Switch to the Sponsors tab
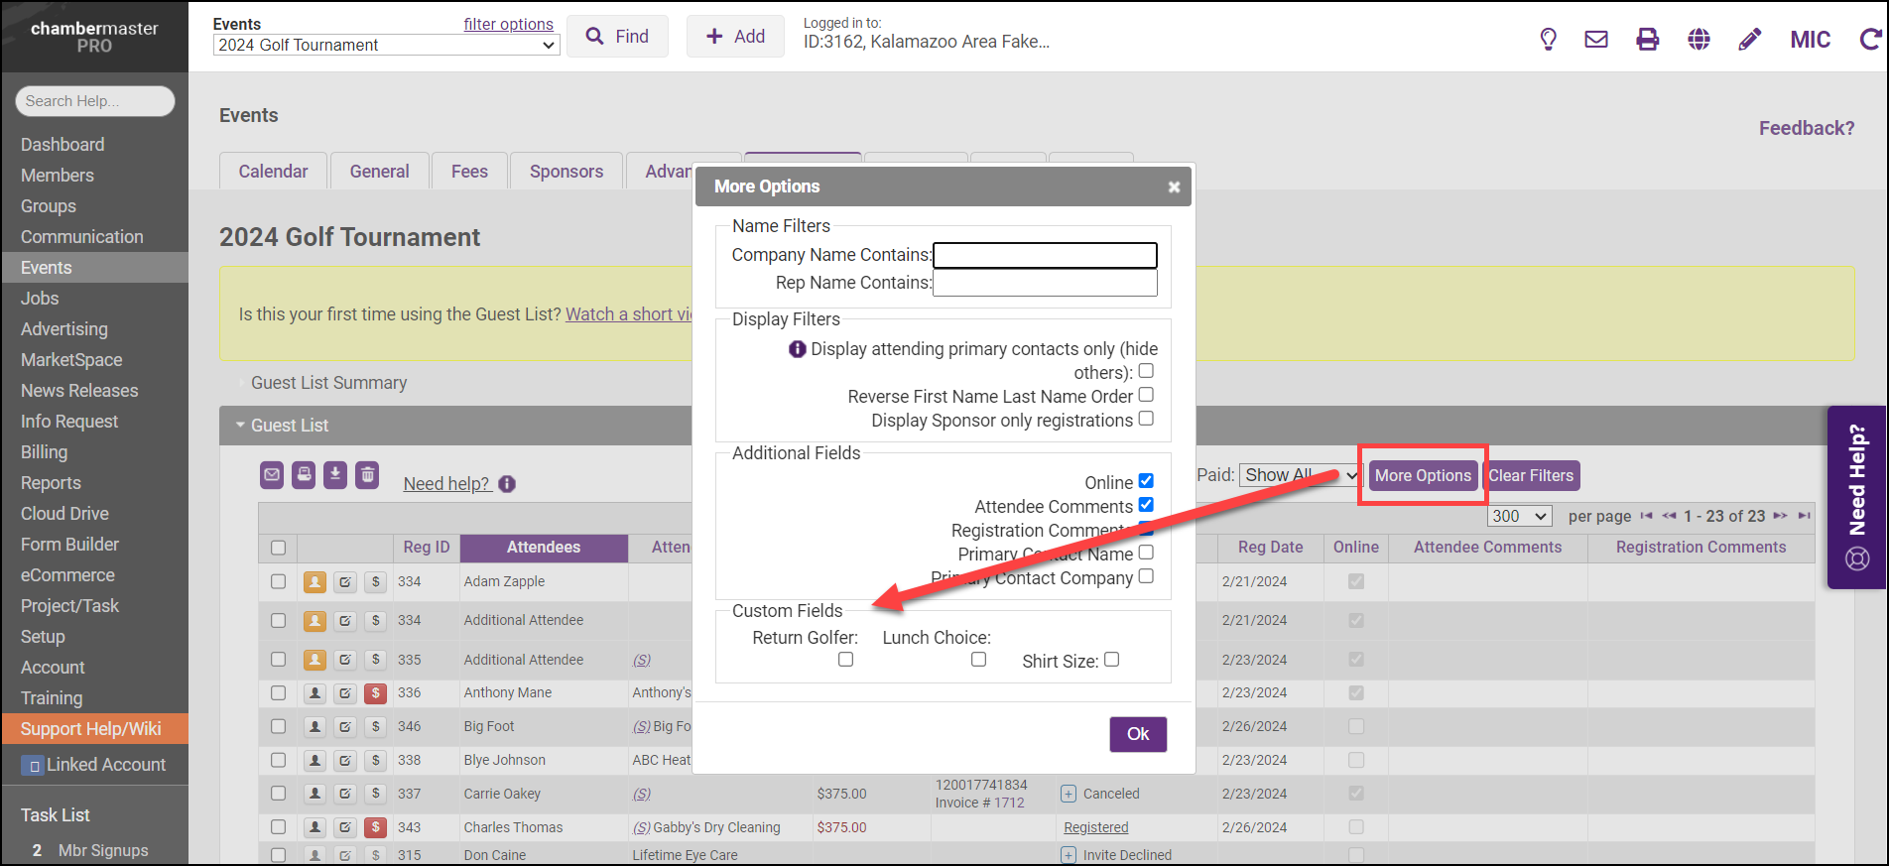Screen dimensions: 1889x866 (566, 172)
